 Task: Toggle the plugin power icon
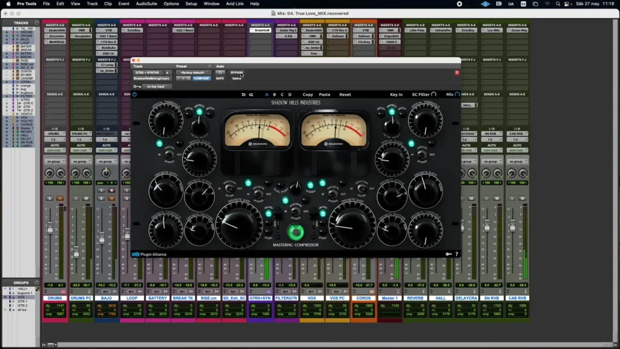click(134, 95)
